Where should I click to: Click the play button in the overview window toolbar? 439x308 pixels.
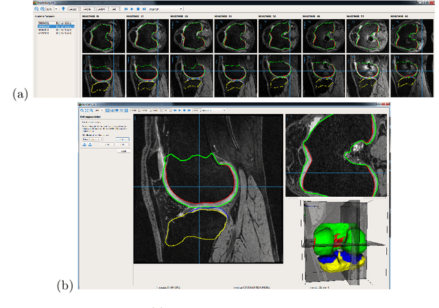click(132, 9)
